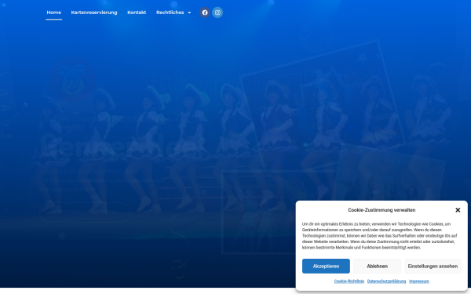Open the Cookie-Richtlinie link

coord(349,281)
